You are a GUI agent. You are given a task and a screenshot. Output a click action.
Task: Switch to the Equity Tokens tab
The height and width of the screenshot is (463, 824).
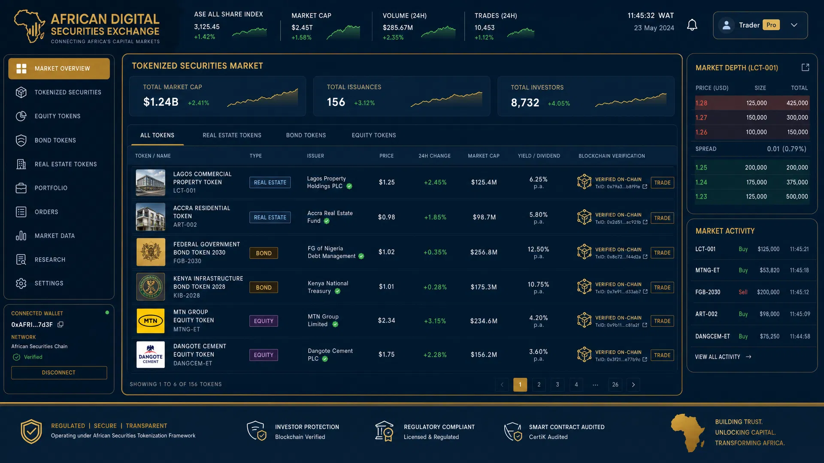coord(374,135)
